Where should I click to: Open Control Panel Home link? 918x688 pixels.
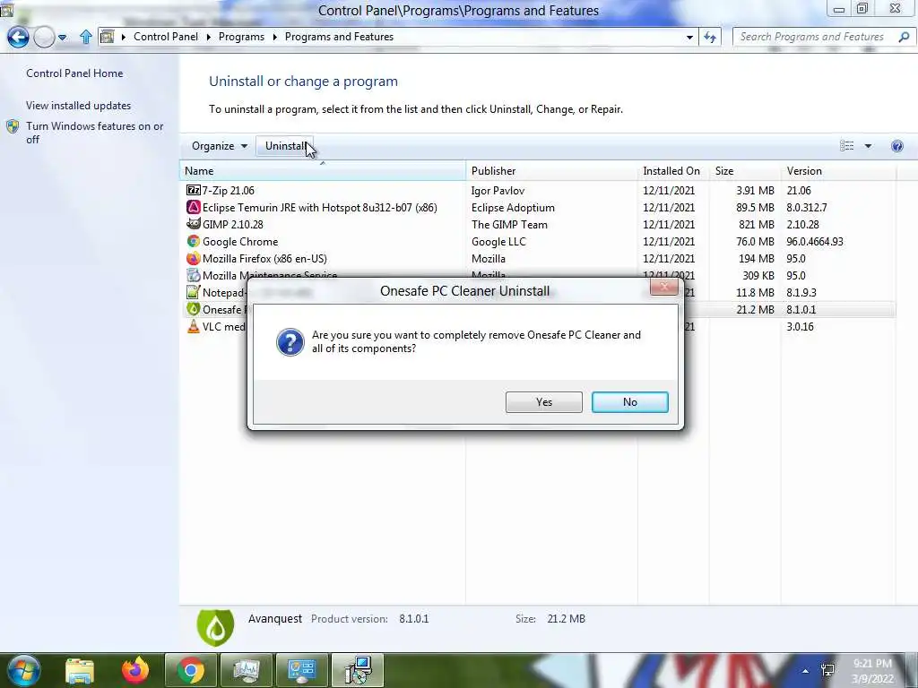[x=74, y=73]
